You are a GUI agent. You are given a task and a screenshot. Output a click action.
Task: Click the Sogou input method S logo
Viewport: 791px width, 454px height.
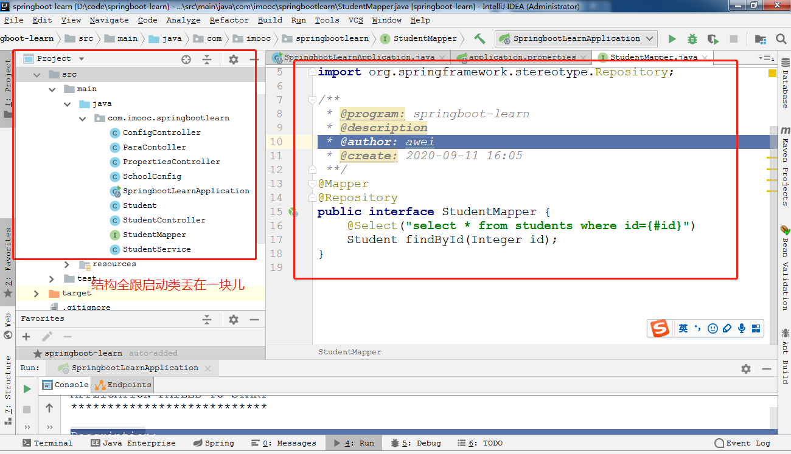(660, 329)
